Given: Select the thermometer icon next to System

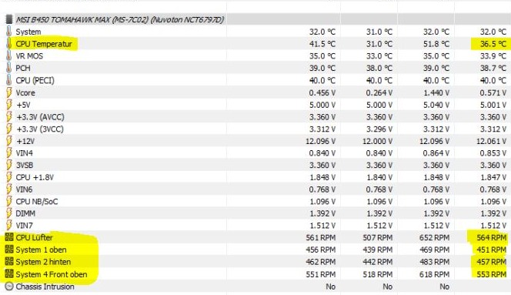Looking at the screenshot, I should (8, 32).
